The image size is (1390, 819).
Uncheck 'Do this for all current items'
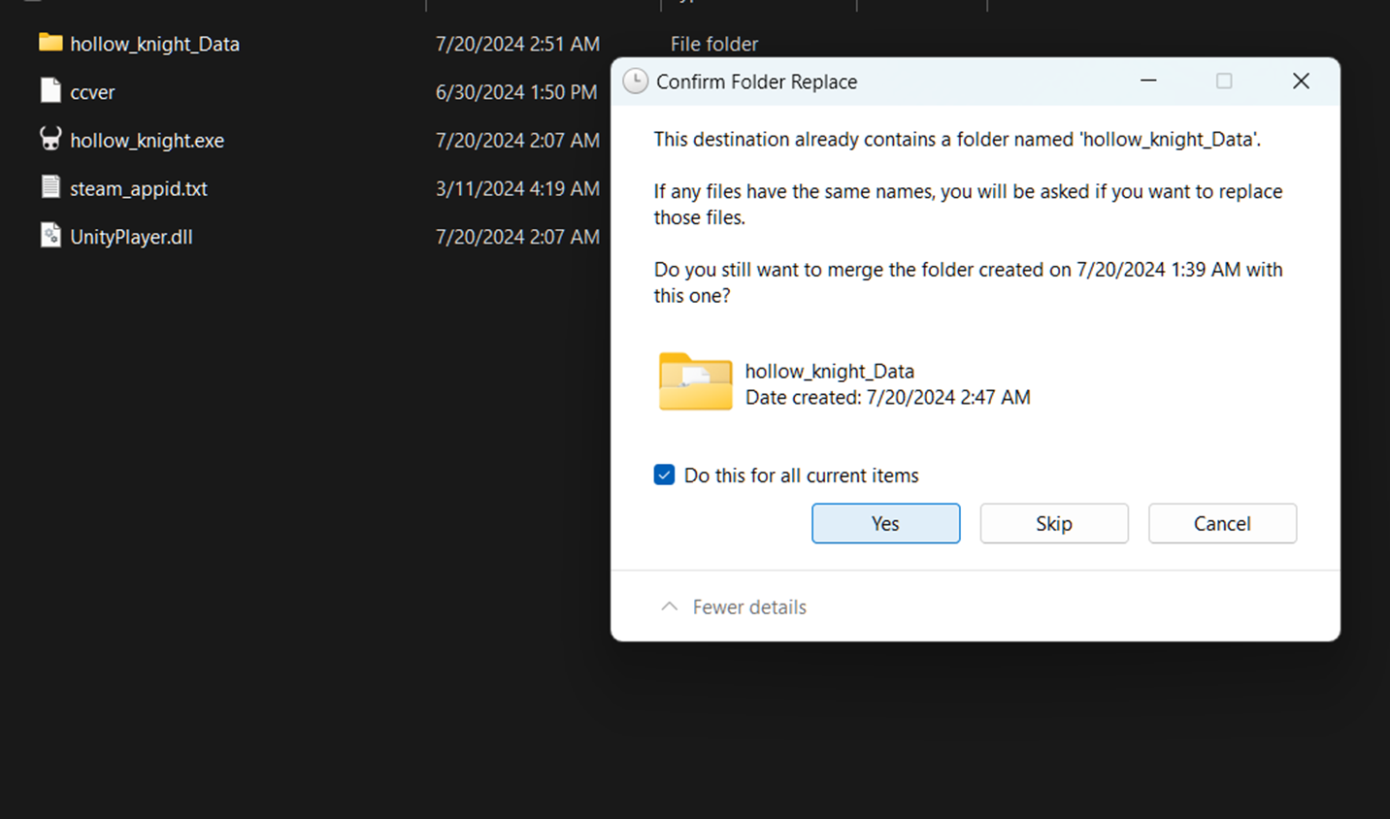(664, 475)
